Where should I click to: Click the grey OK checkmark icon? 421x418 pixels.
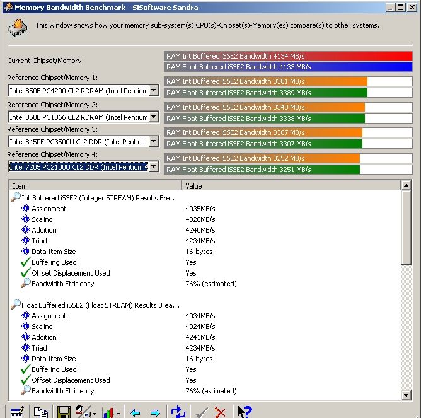(x=202, y=412)
